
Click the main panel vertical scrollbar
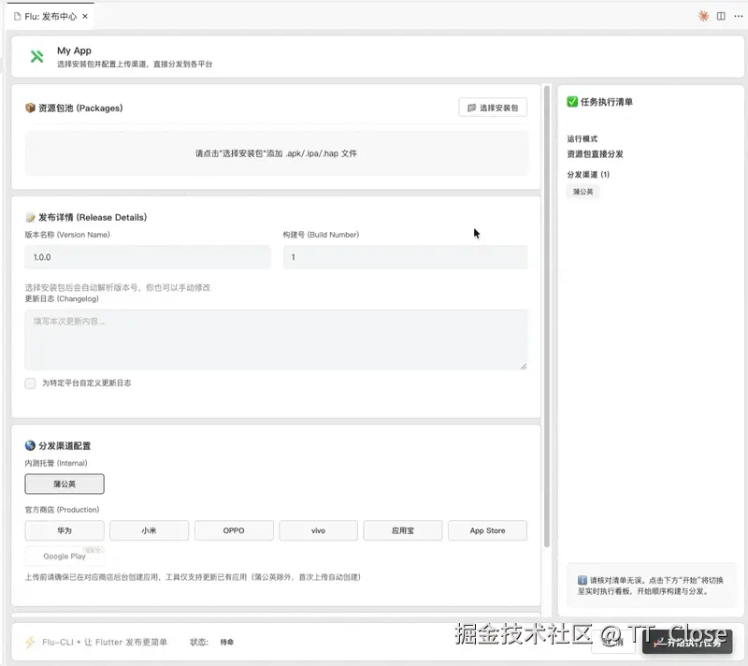[x=547, y=317]
